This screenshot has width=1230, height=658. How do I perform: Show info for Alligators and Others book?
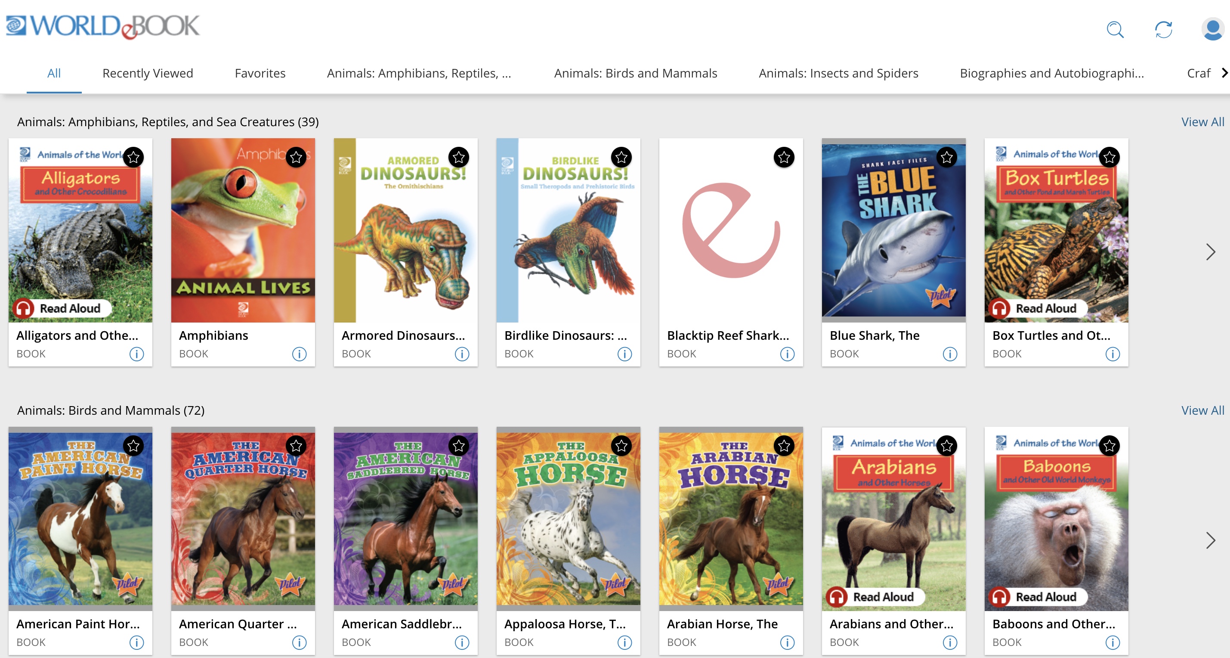pyautogui.click(x=136, y=354)
